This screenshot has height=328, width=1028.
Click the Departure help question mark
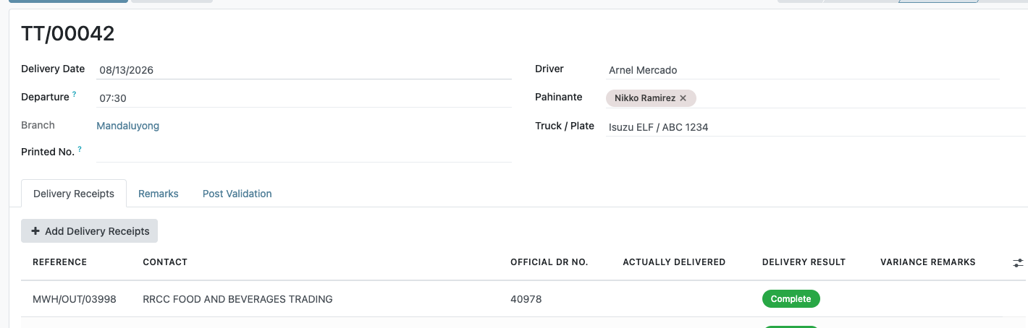click(74, 94)
